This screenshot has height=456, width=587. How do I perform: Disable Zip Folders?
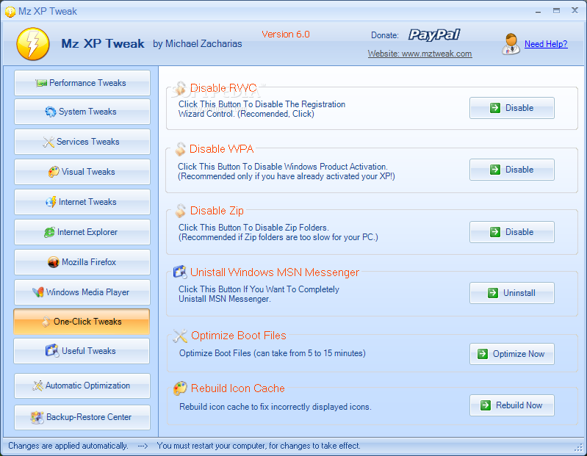[x=512, y=232]
